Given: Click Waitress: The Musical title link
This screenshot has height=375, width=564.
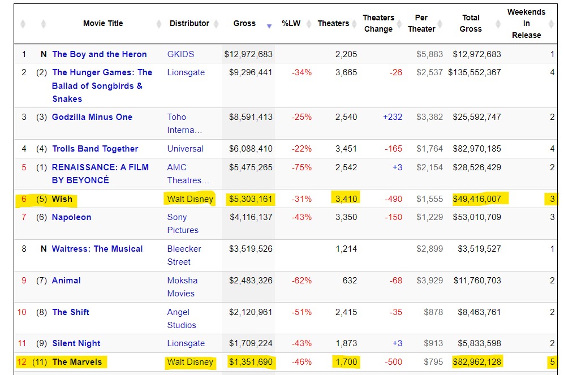Looking at the screenshot, I should [x=97, y=249].
